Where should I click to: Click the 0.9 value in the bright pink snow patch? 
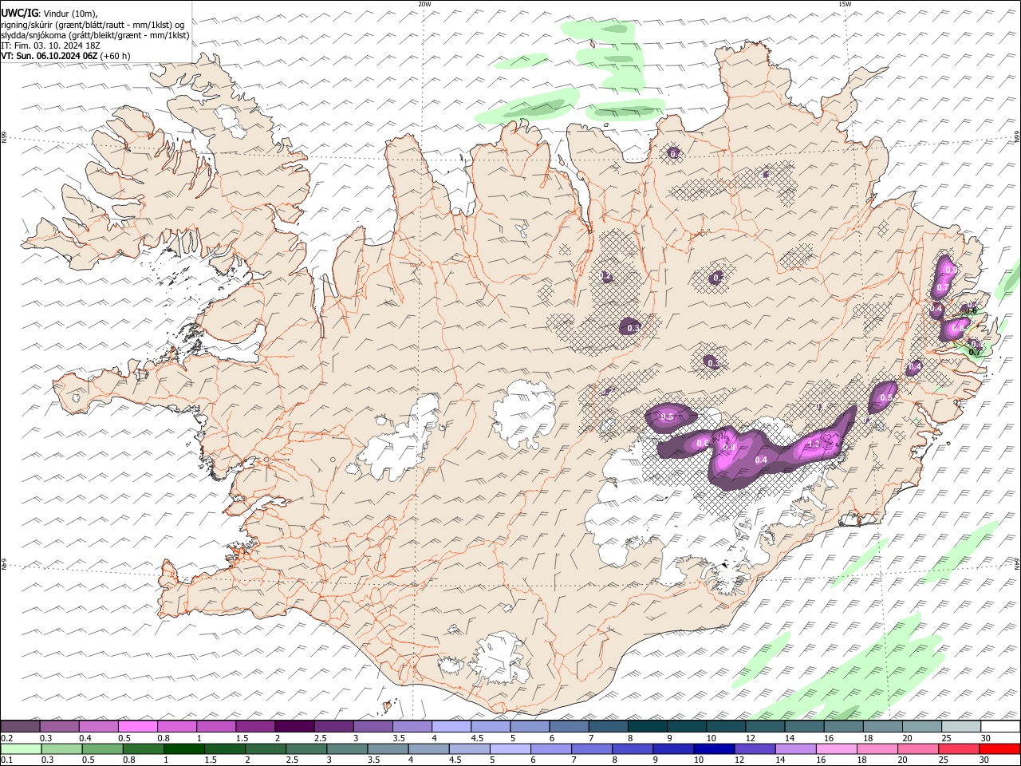[728, 448]
